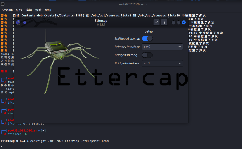Click the first warning line mentioning Contents-deb

point(103,16)
